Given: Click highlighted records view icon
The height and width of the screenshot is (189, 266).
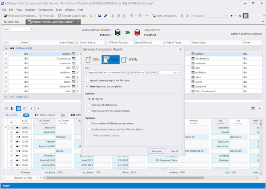Looking at the screenshot, I should coord(19,109).
